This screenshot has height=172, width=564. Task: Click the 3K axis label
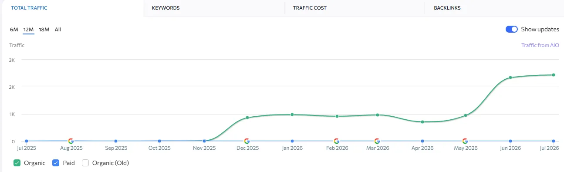[x=12, y=60]
